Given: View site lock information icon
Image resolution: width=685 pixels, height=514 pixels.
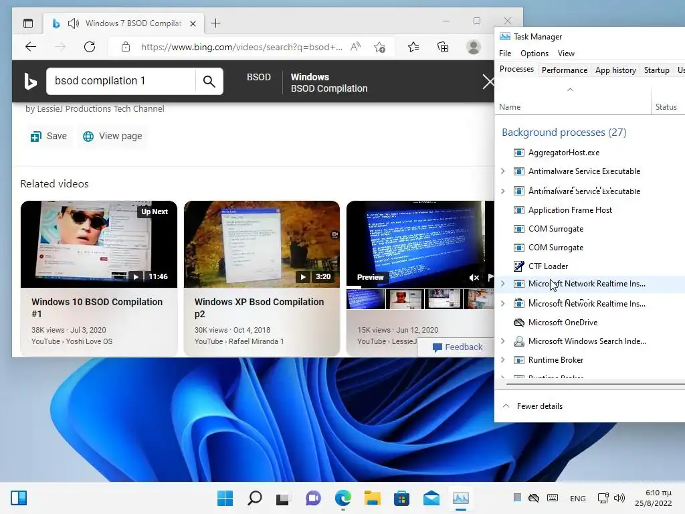Looking at the screenshot, I should pyautogui.click(x=126, y=47).
